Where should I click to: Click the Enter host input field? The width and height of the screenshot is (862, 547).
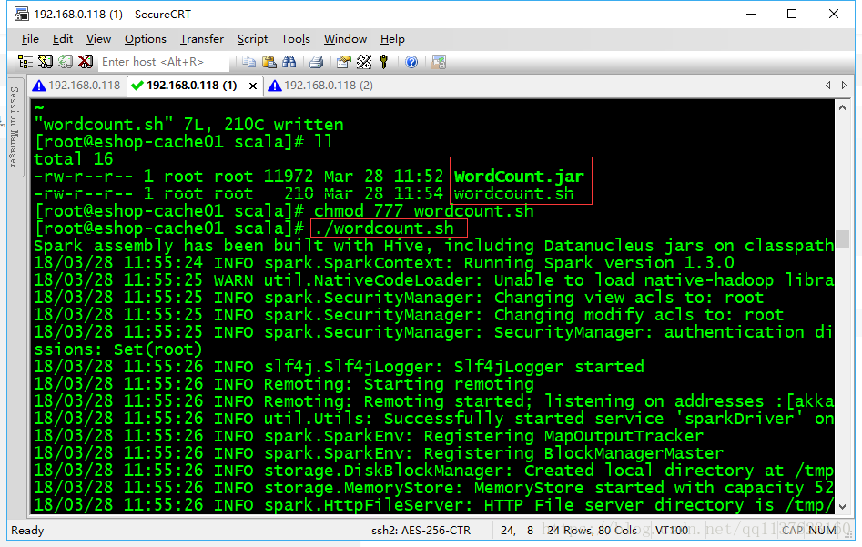tap(163, 62)
